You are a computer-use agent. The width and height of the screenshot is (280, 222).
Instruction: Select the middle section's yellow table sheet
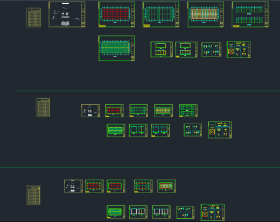tap(43, 108)
